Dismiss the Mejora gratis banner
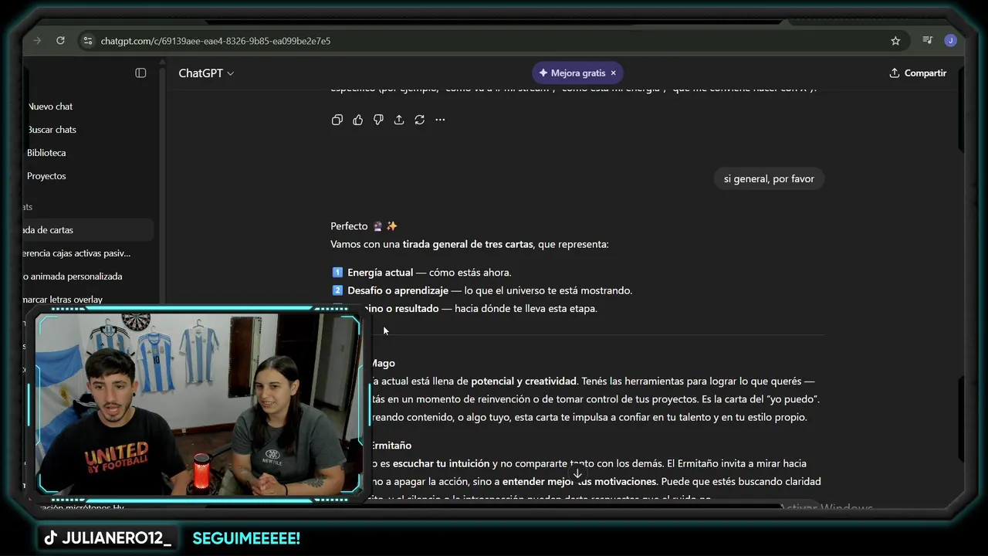This screenshot has height=556, width=988. (614, 73)
